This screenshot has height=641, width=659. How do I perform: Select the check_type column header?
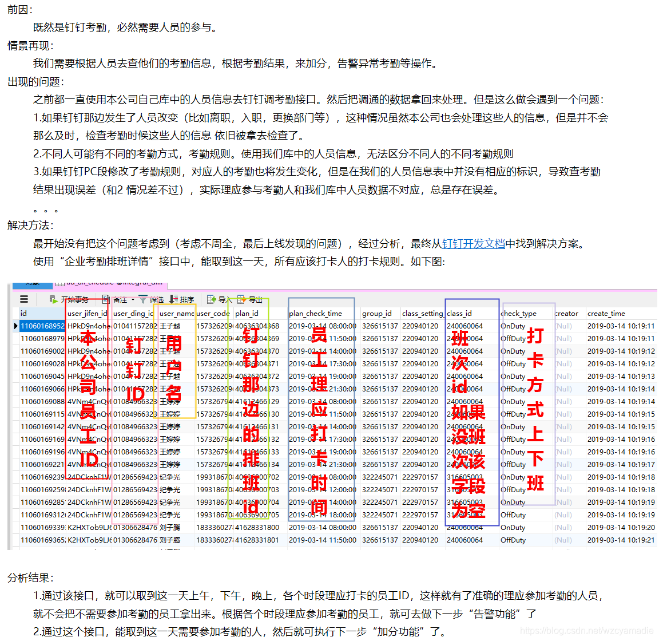(526, 314)
